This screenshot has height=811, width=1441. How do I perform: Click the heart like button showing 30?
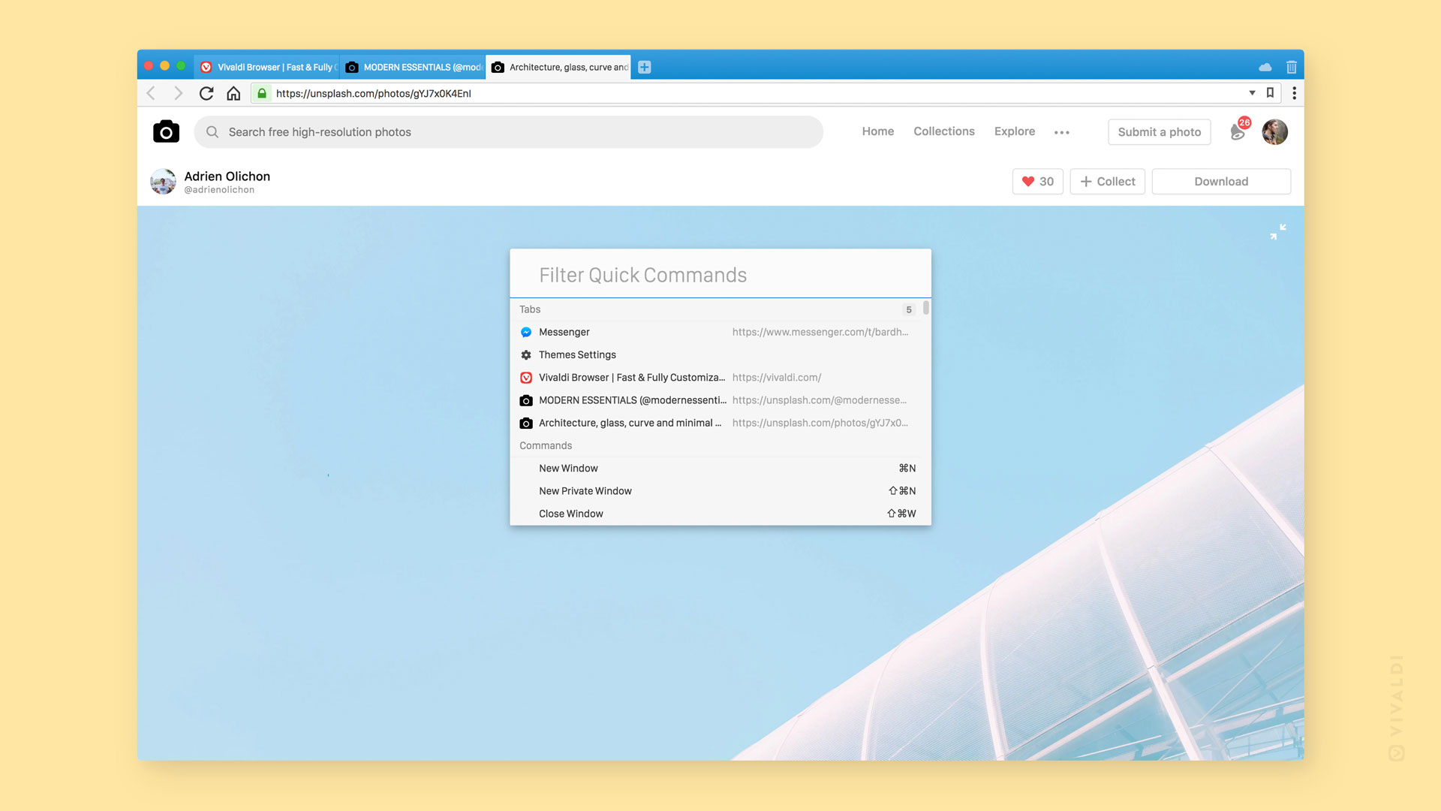click(x=1037, y=181)
